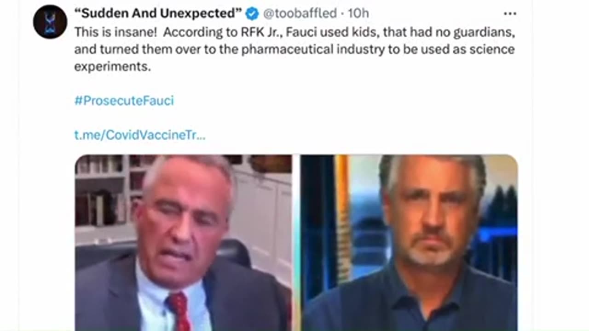Follow the #ProsecuteFauci hashtag

(124, 101)
